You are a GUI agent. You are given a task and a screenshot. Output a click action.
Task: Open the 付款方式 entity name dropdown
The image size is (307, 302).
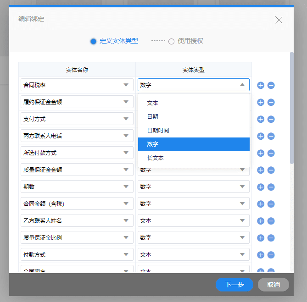(77, 254)
